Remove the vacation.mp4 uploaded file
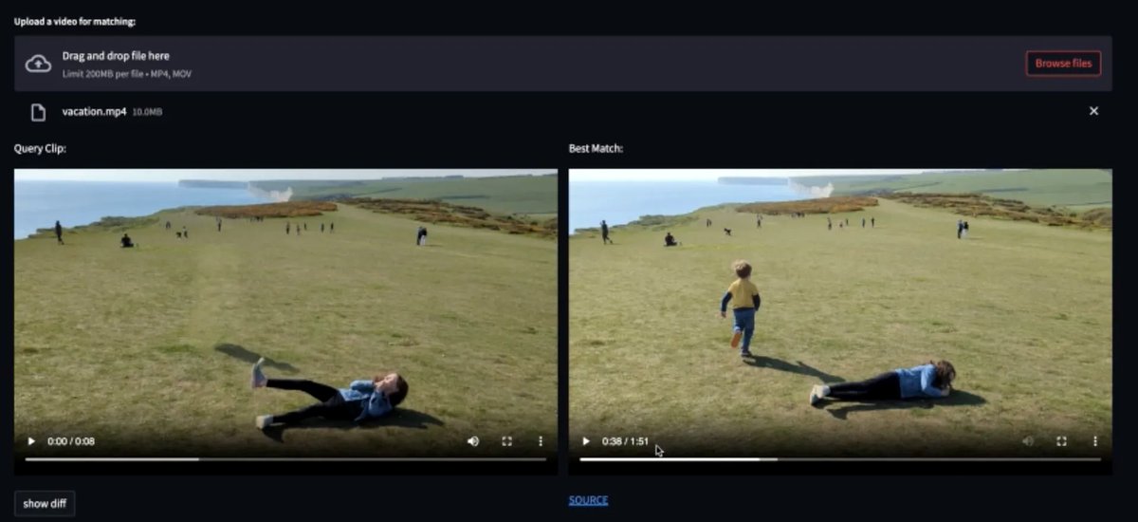Viewport: 1138px width, 522px height. tap(1093, 111)
